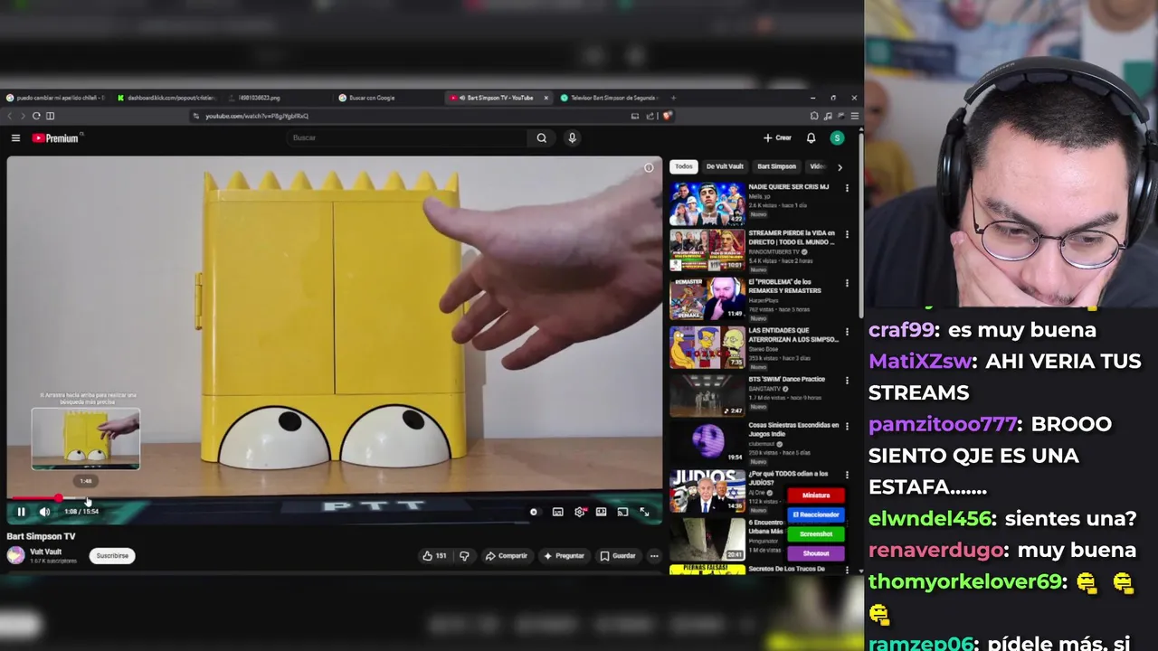This screenshot has width=1158, height=651.
Task: Open the player settings gear
Action: tap(580, 512)
